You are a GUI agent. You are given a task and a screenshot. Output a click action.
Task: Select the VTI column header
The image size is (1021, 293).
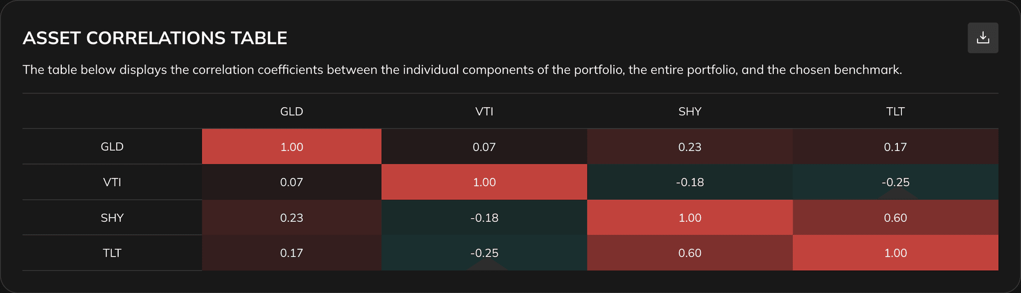click(x=484, y=112)
